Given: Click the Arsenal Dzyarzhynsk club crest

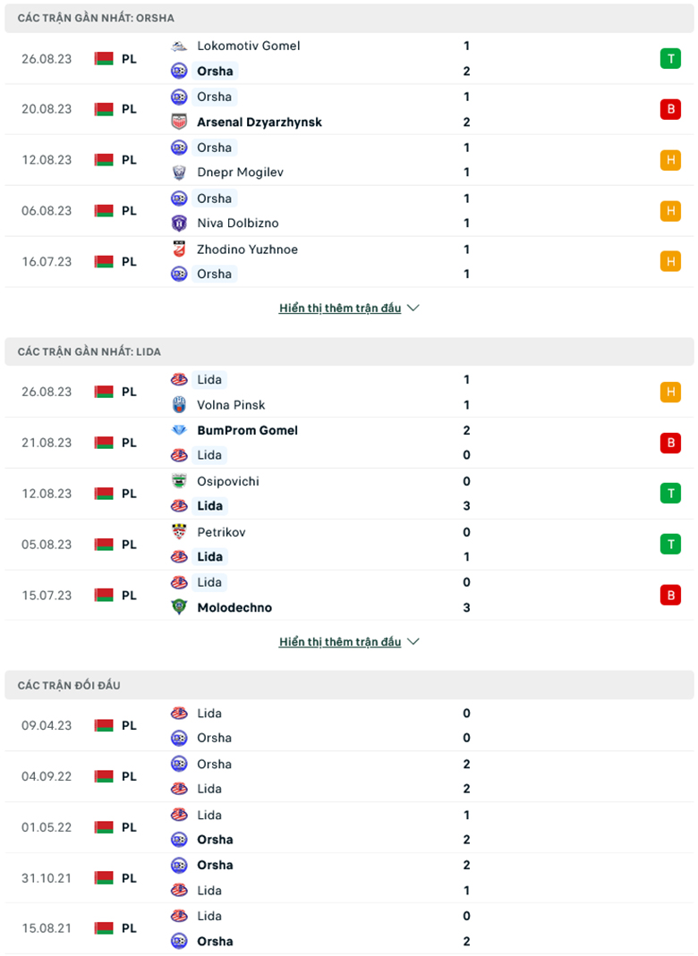Looking at the screenshot, I should click(x=179, y=122).
